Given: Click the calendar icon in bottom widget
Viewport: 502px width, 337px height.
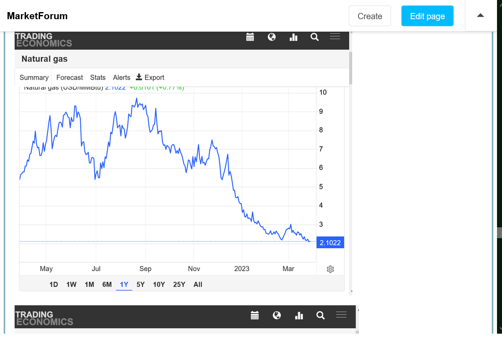Looking at the screenshot, I should 255,315.
